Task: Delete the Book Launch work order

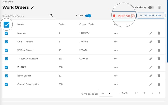Action: click(159, 76)
